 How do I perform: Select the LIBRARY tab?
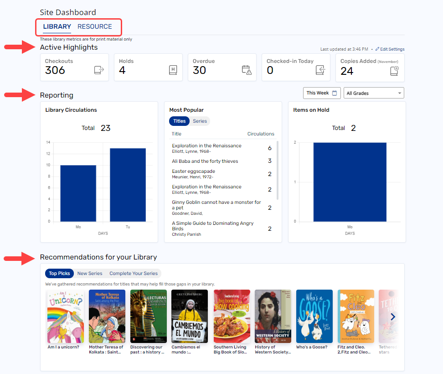[x=57, y=26]
